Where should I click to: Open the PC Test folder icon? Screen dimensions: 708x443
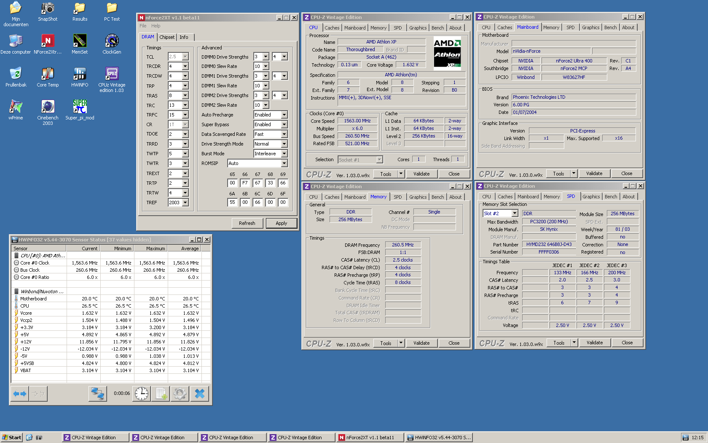[x=112, y=12]
